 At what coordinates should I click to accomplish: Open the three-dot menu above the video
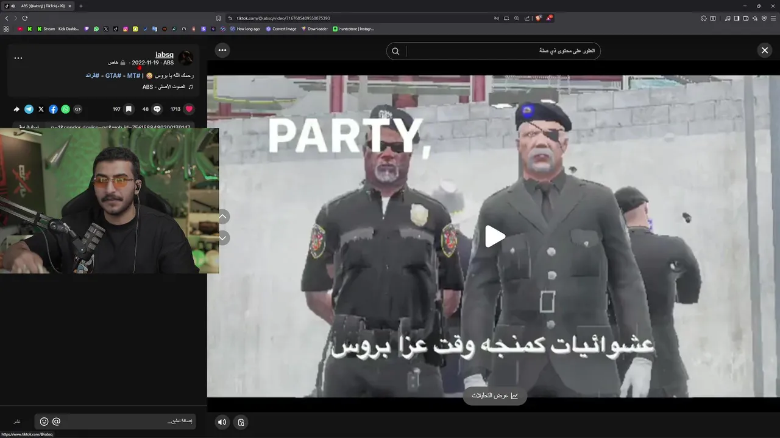pyautogui.click(x=222, y=50)
